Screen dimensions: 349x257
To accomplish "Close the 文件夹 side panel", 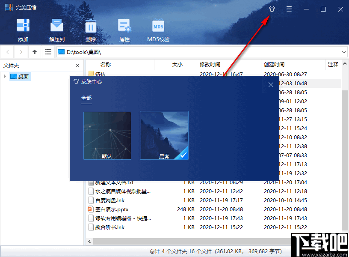I will [x=77, y=66].
